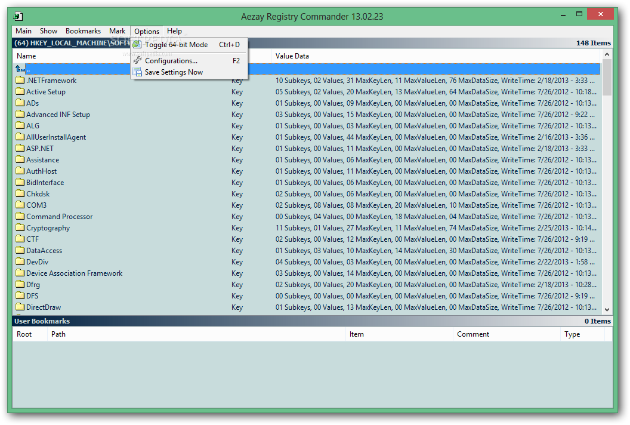Click the 0 Items bookmarks counter
Screen dimensions: 630x425
point(597,321)
